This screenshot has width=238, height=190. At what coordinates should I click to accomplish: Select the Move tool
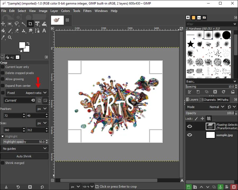coord(3,24)
